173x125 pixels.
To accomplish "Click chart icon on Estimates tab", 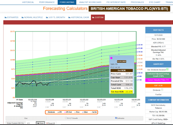I will pyautogui.click(x=6, y=18).
